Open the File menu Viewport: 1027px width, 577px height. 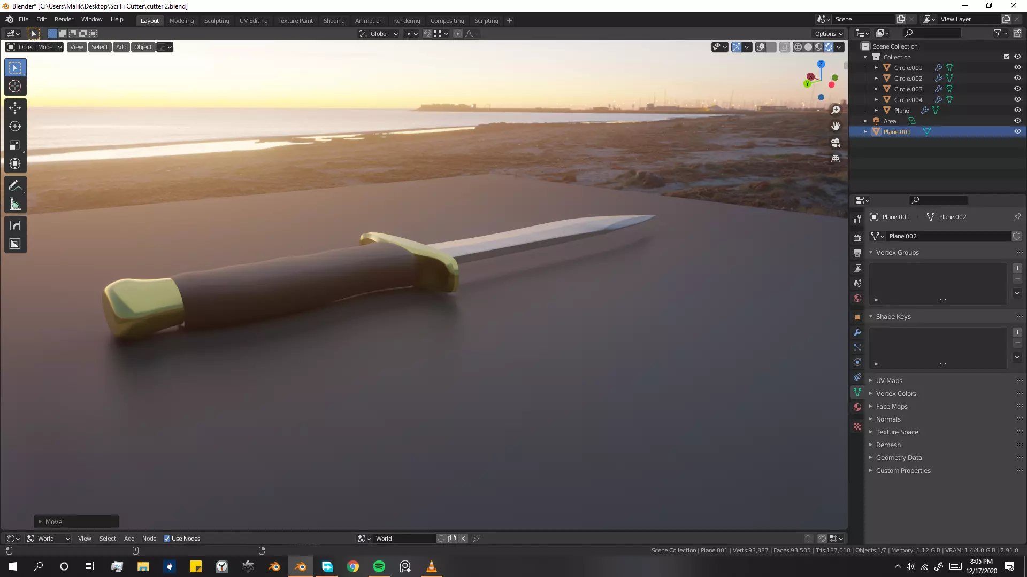[x=24, y=19]
